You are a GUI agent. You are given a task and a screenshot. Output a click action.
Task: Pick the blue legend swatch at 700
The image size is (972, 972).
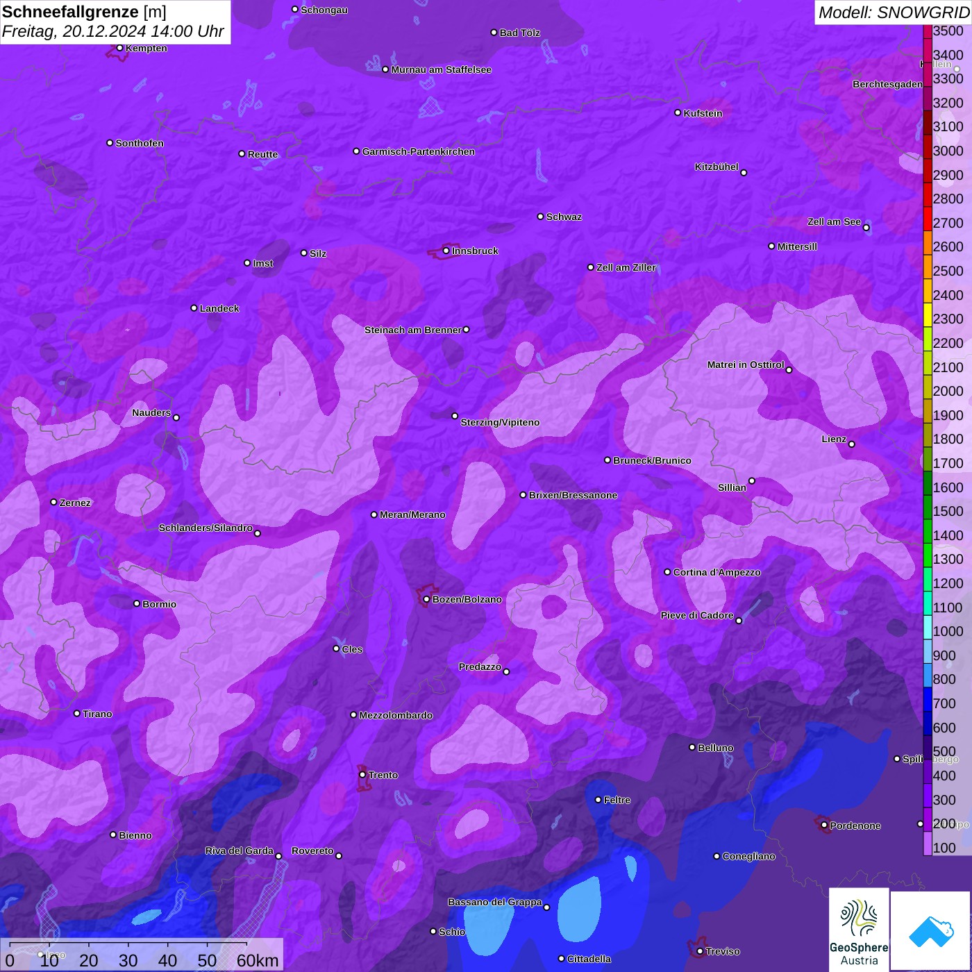click(x=928, y=700)
